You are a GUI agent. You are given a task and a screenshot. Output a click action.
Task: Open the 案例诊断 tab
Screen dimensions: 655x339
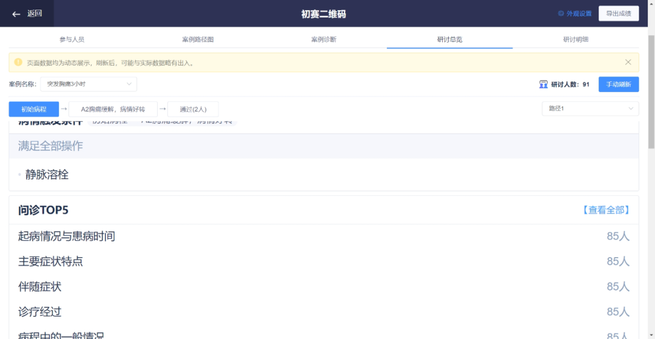point(324,39)
